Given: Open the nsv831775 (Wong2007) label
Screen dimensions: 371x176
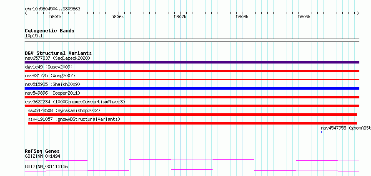Looking at the screenshot, I should click(50, 76).
